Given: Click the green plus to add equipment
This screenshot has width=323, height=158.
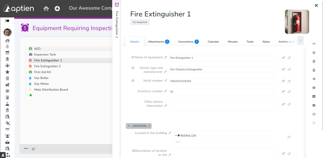Looking at the screenshot, I should click(x=31, y=95).
